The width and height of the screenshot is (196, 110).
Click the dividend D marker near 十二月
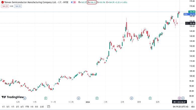[78, 98]
